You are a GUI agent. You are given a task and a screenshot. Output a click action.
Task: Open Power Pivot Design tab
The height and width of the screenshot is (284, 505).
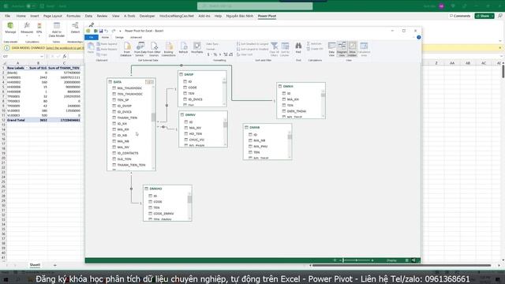(119, 37)
